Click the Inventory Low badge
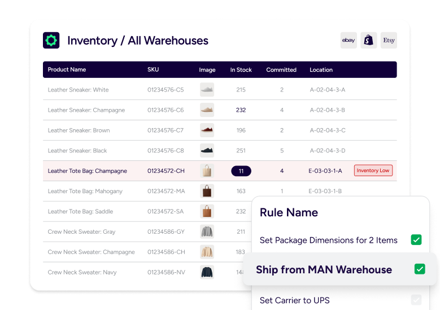This screenshot has width=440, height=310. tap(373, 171)
